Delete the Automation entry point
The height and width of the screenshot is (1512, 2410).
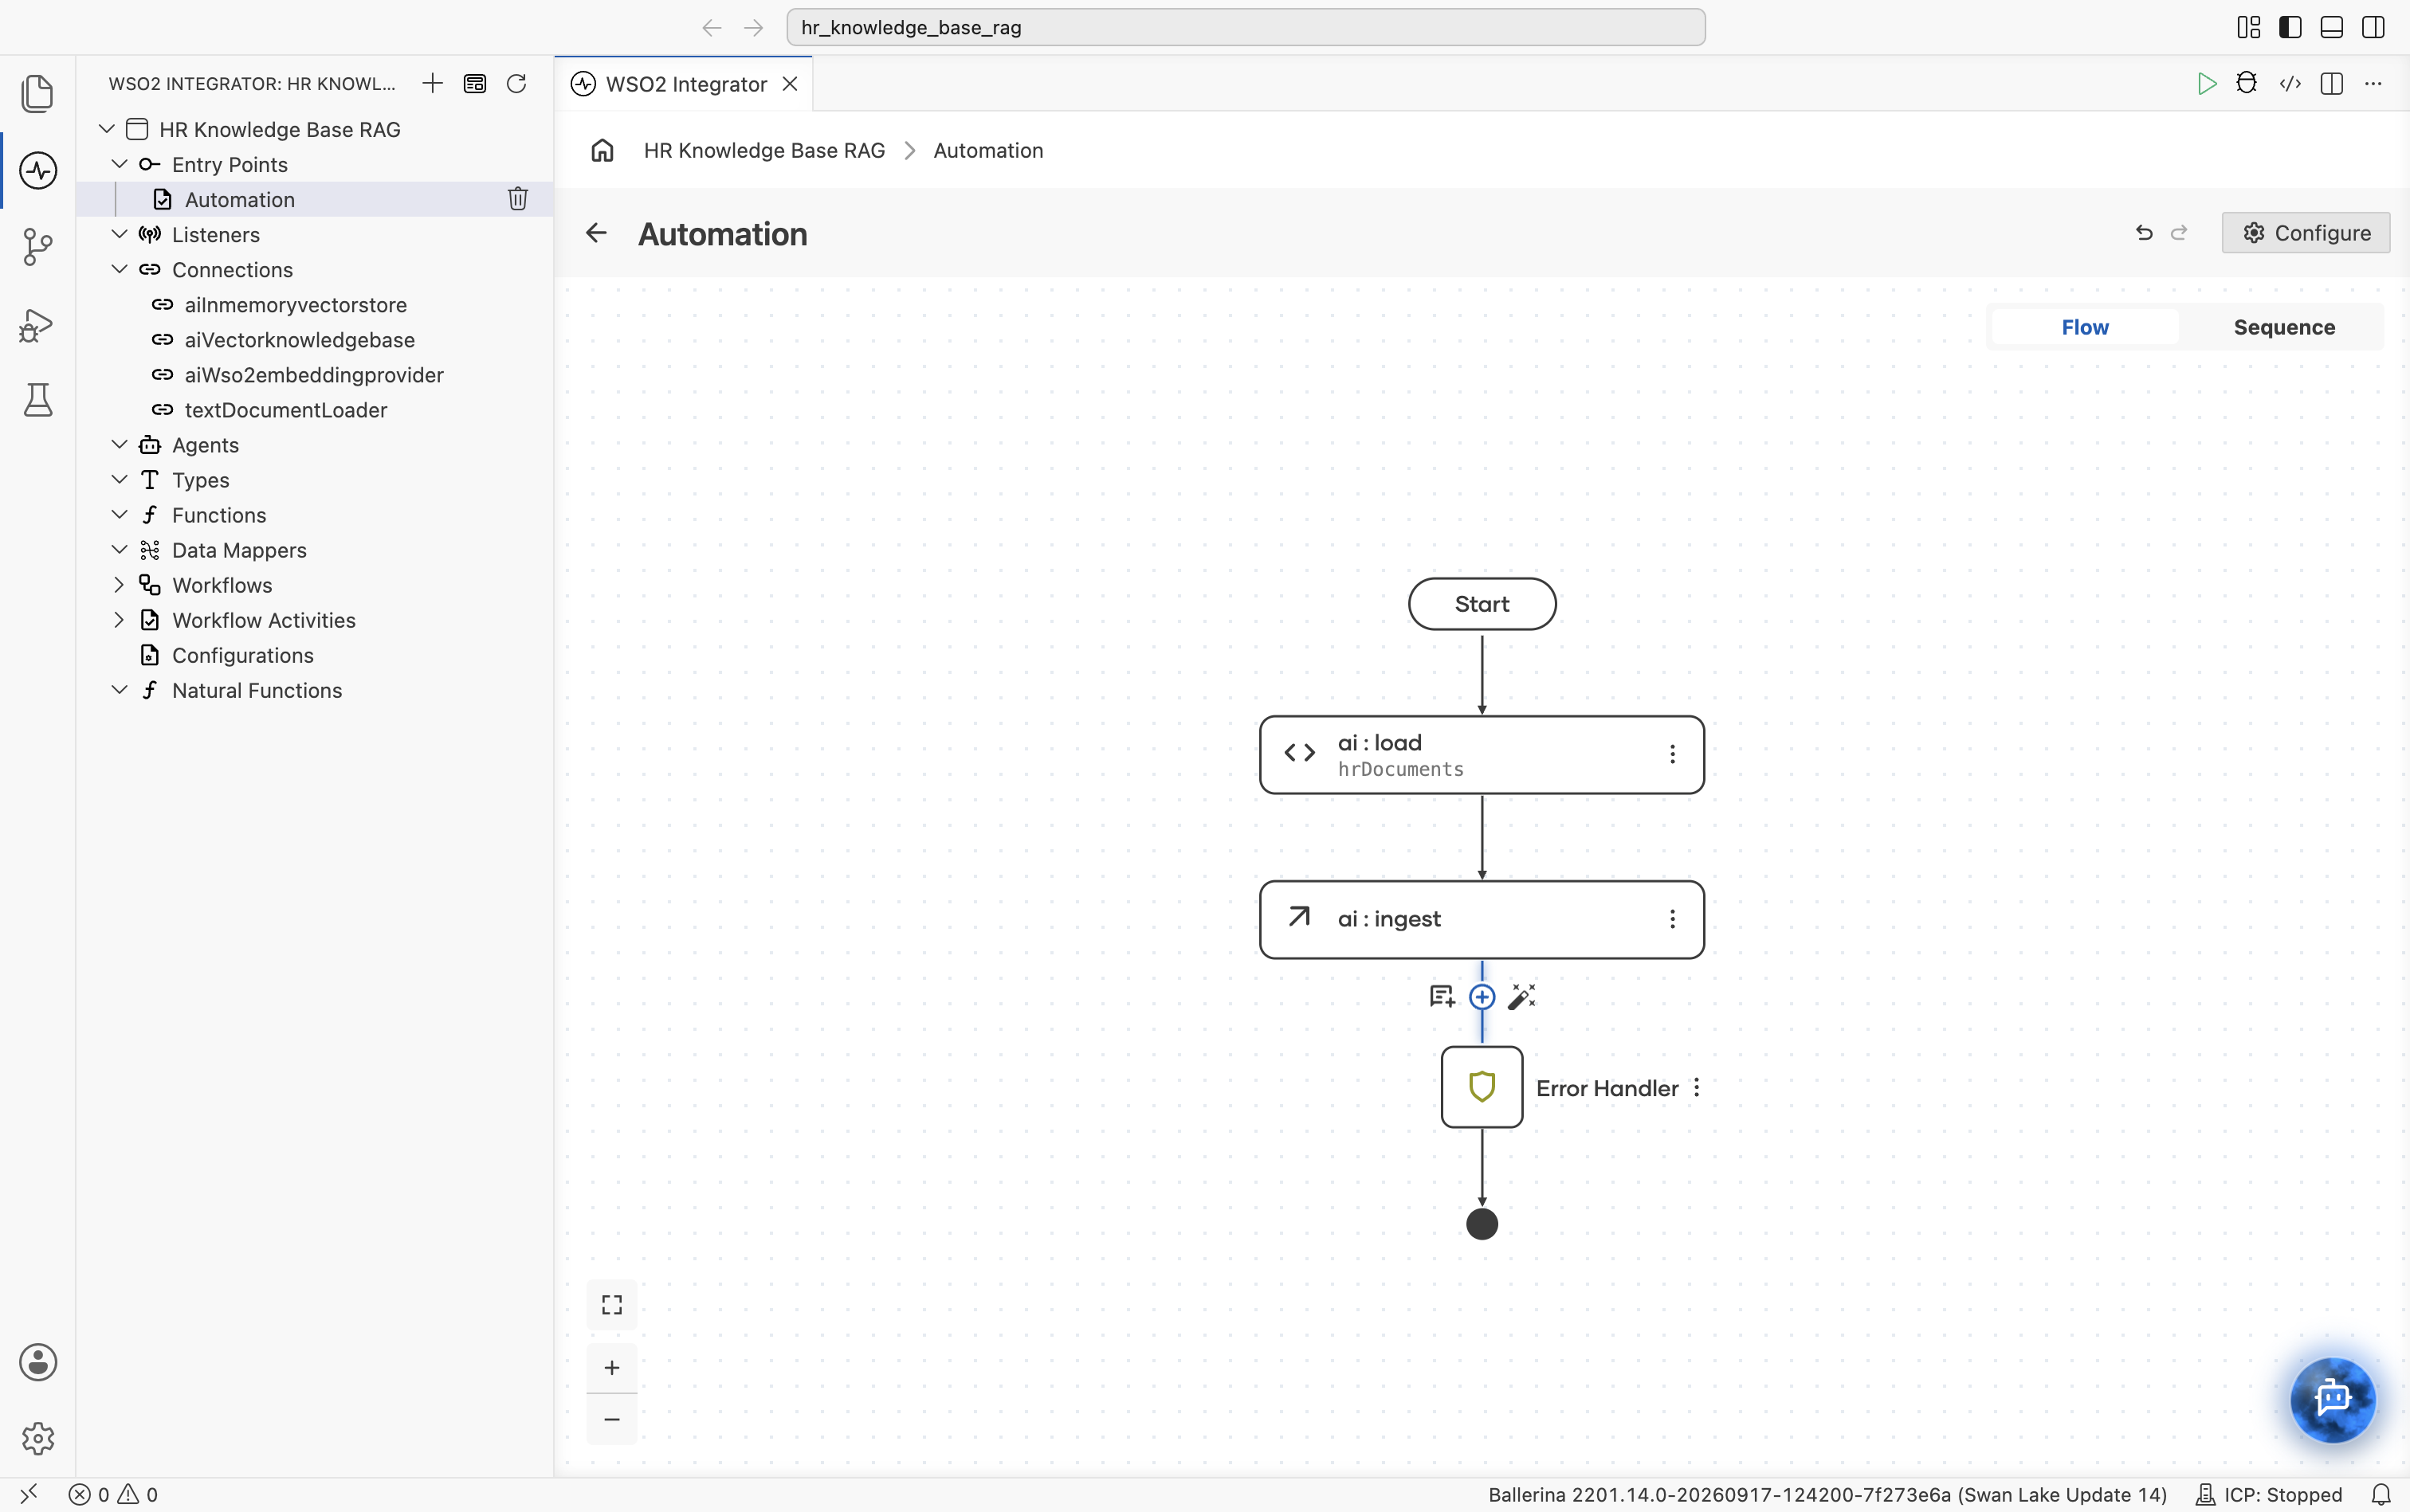pyautogui.click(x=517, y=199)
